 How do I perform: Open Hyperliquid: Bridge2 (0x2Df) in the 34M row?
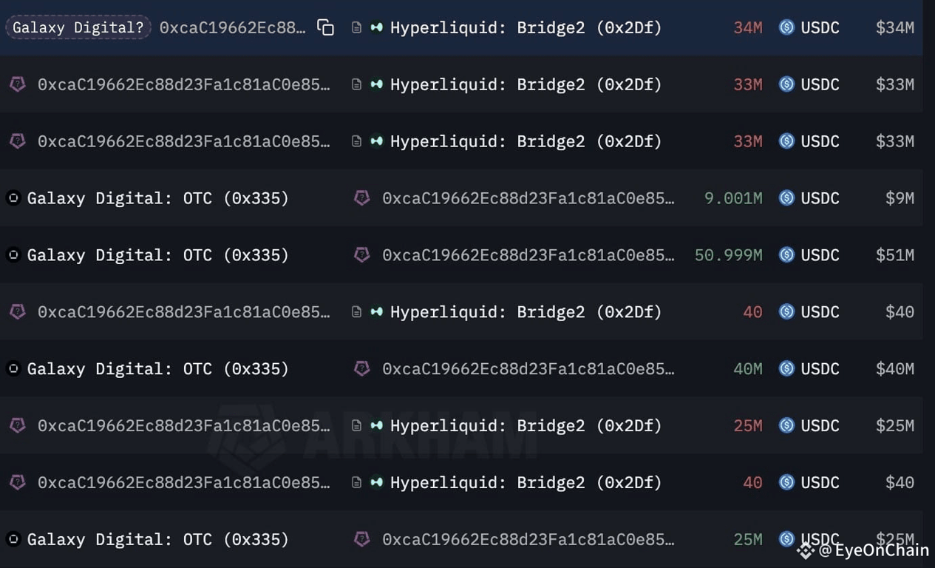(x=526, y=28)
